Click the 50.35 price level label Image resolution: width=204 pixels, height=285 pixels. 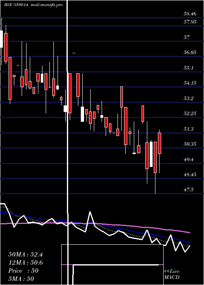point(190,144)
